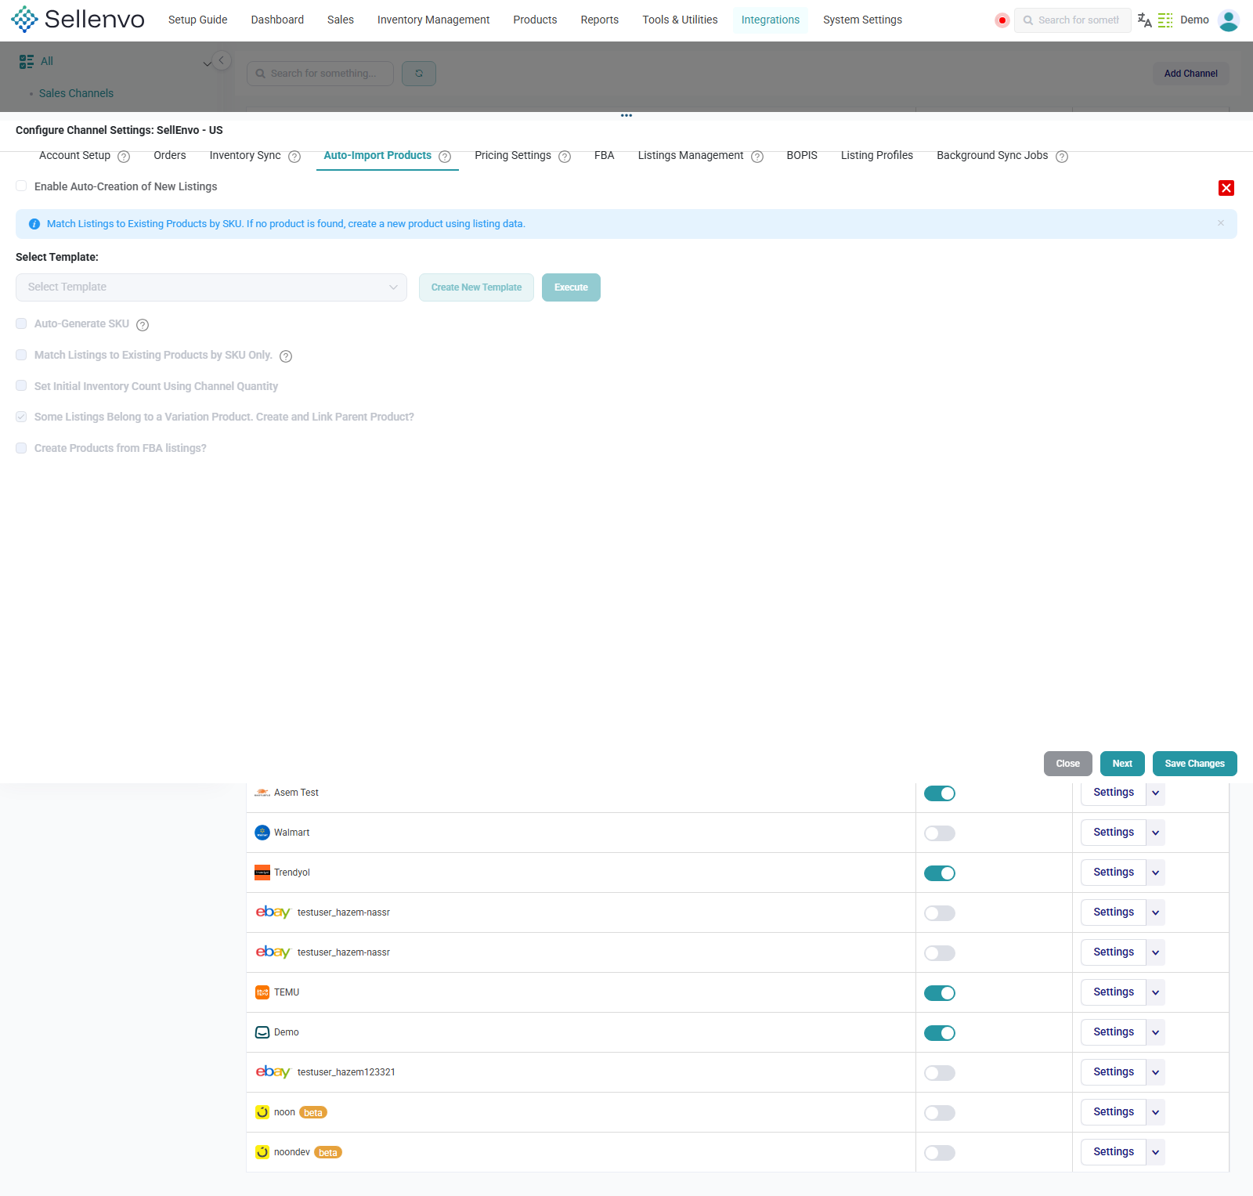This screenshot has width=1253, height=1196.
Task: Click help icon next to Pricing Settings
Action: pos(565,157)
